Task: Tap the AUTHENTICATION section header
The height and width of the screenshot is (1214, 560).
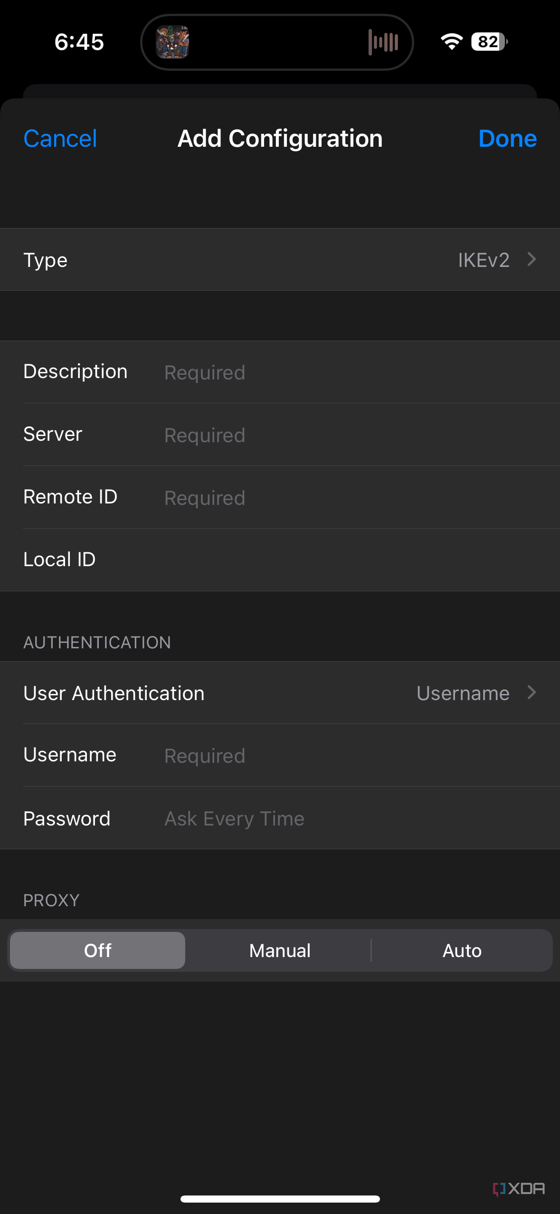Action: (97, 642)
